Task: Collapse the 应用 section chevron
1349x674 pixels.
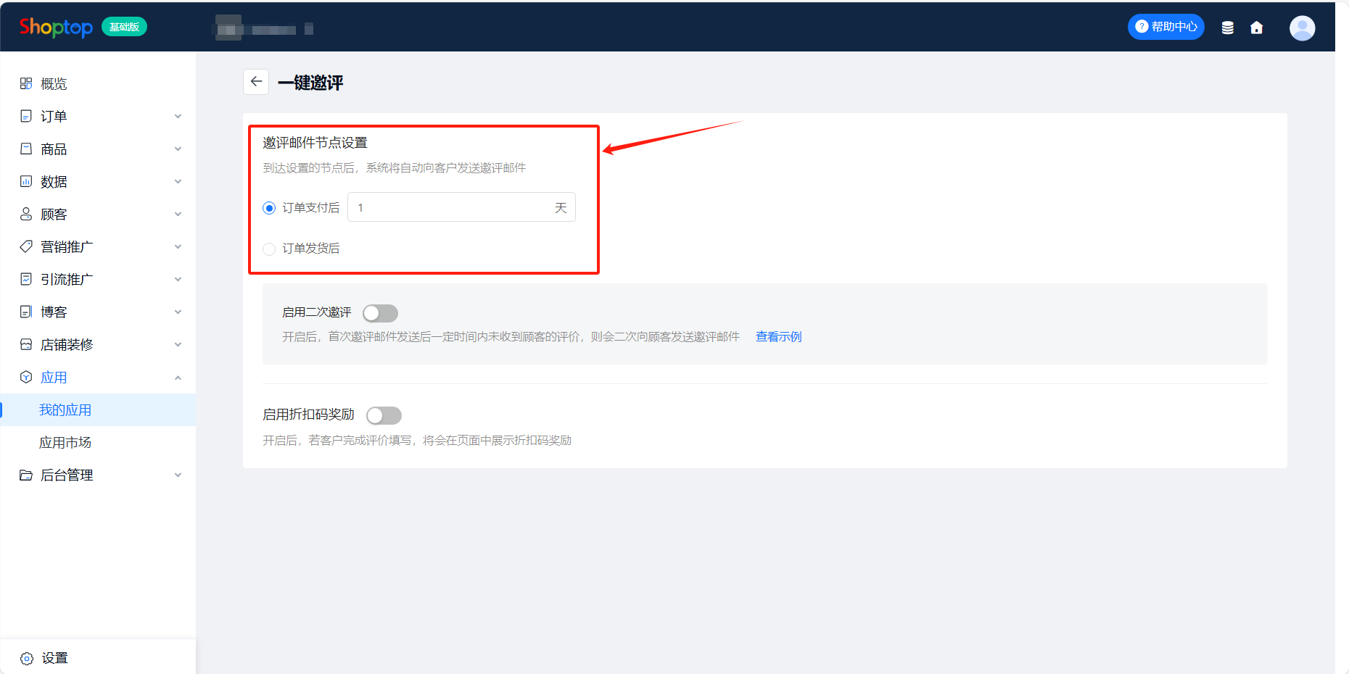Action: pyautogui.click(x=178, y=377)
